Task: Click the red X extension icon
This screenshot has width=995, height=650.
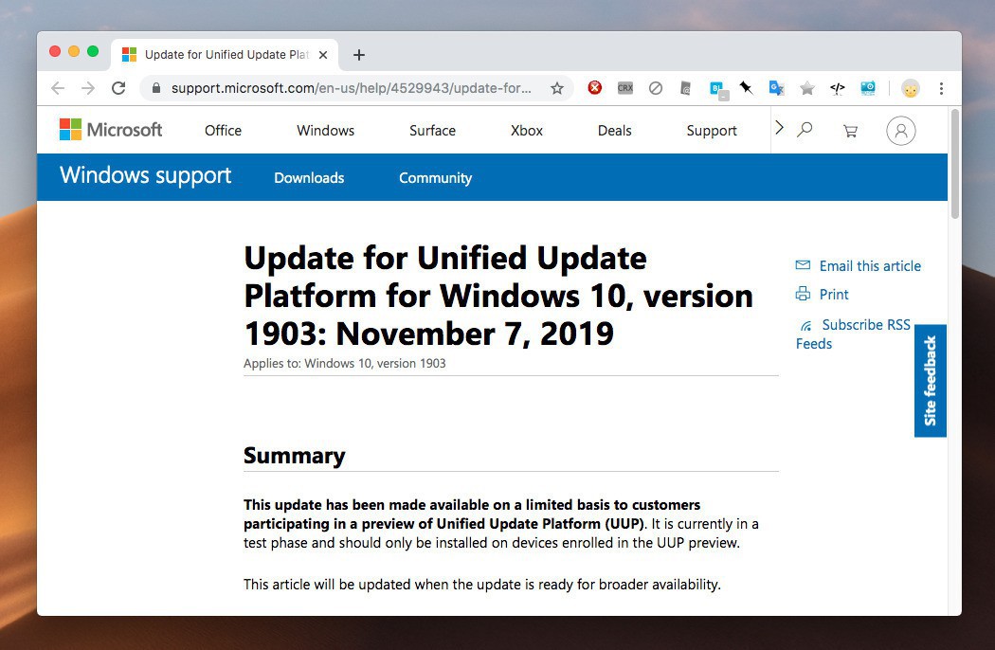Action: [594, 87]
